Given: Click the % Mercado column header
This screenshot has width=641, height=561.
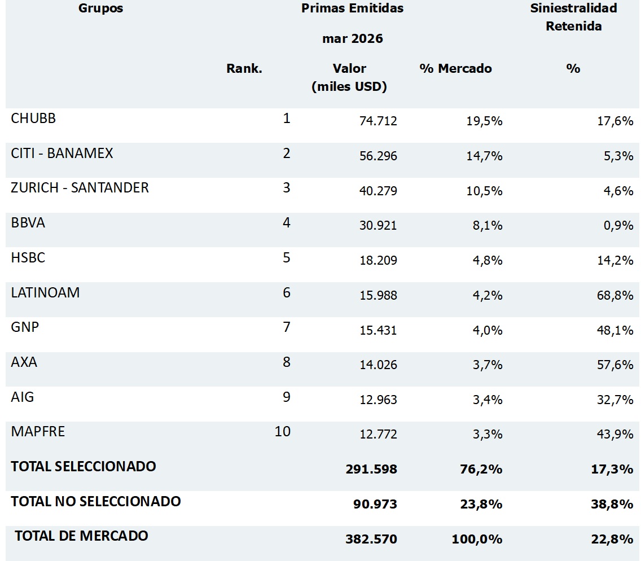Looking at the screenshot, I should pyautogui.click(x=455, y=68).
